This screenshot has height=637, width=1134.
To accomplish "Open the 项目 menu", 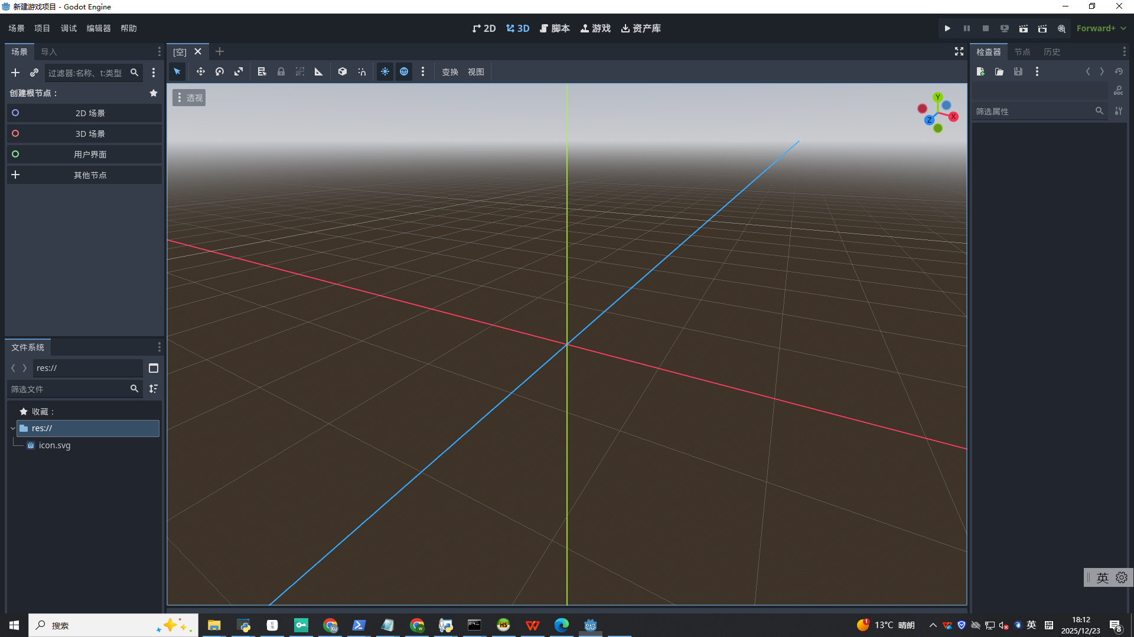I will tap(42, 28).
